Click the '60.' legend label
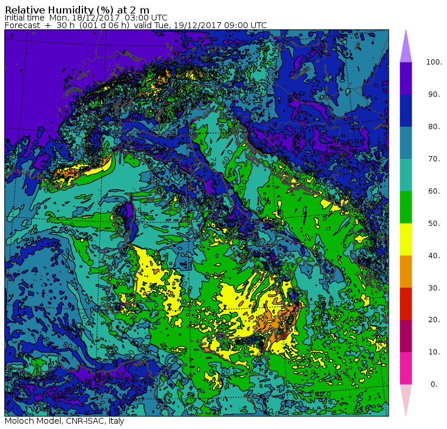447x429 pixels. click(434, 191)
